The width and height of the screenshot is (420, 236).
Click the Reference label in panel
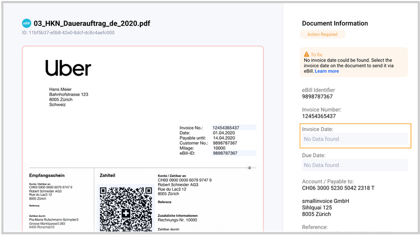pyautogui.click(x=314, y=227)
